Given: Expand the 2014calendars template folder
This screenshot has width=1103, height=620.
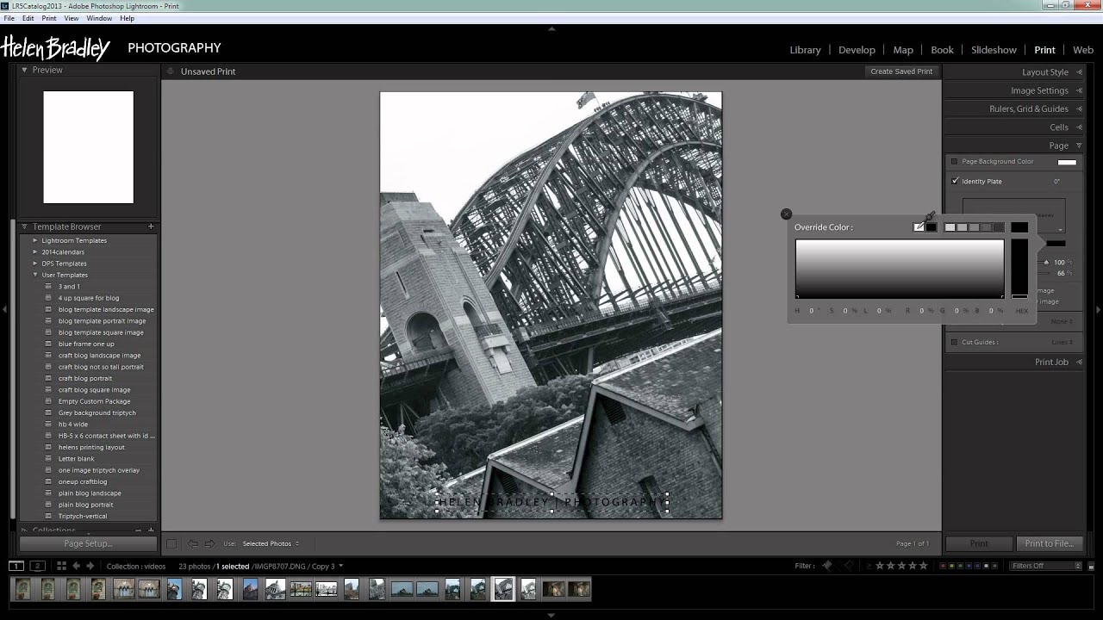Looking at the screenshot, I should click(x=35, y=251).
